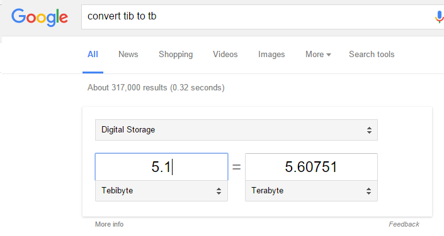Open Search tools options

(372, 54)
